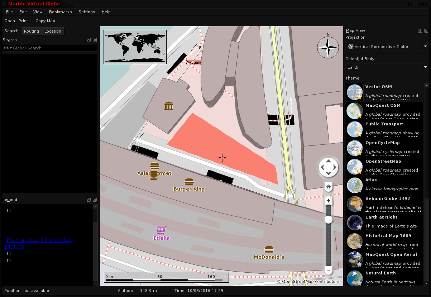The height and width of the screenshot is (297, 431).
Task: Select the Natural Earth theme
Action: [x=384, y=278]
